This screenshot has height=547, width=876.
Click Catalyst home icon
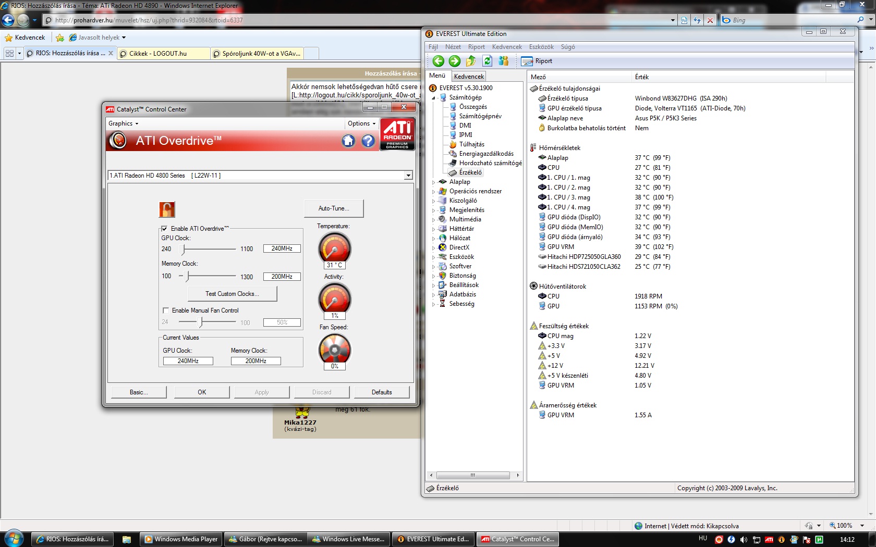(x=348, y=141)
